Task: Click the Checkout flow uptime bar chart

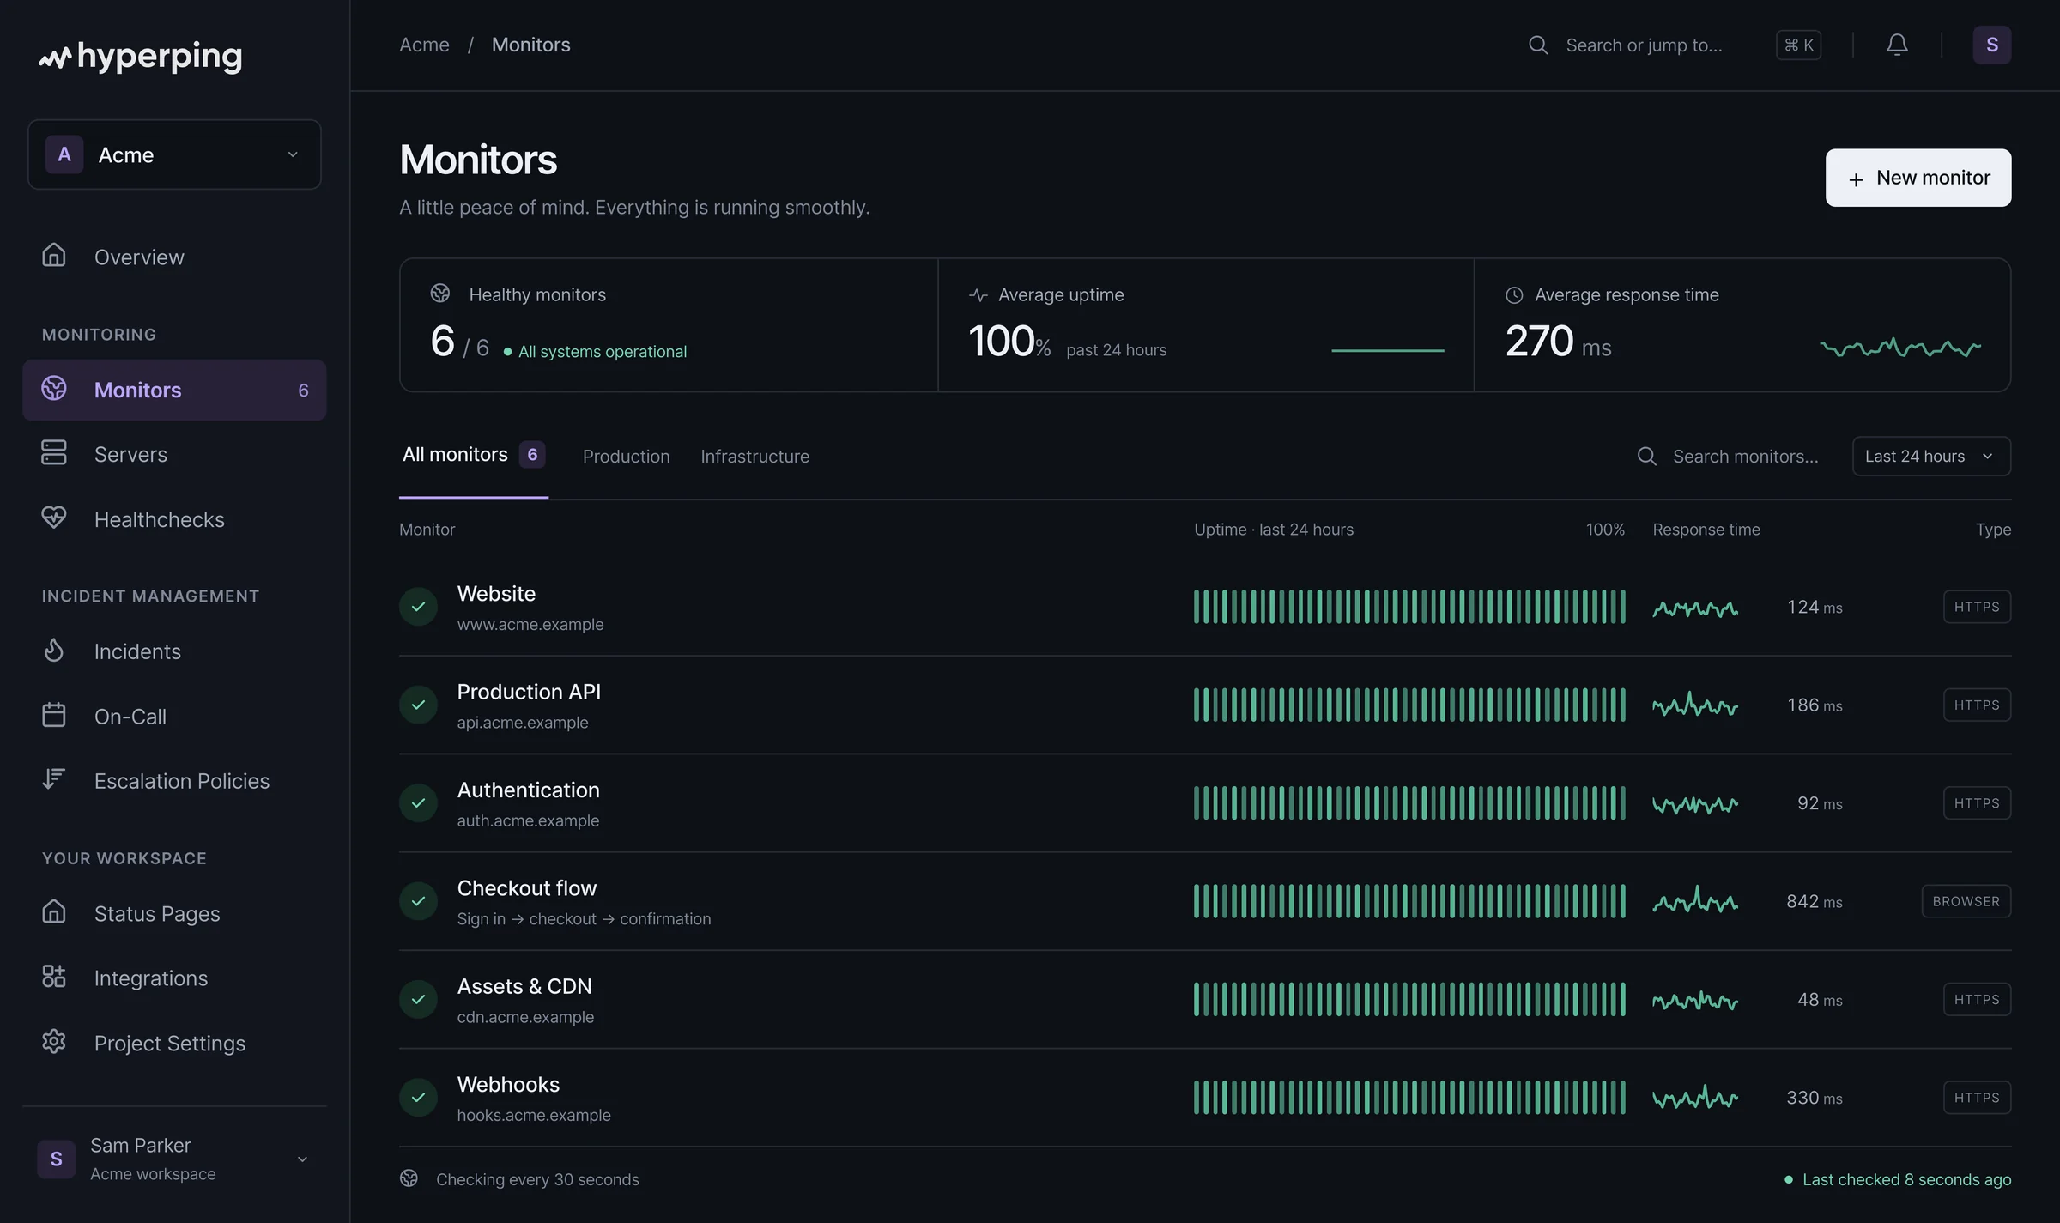Action: coord(1409,901)
